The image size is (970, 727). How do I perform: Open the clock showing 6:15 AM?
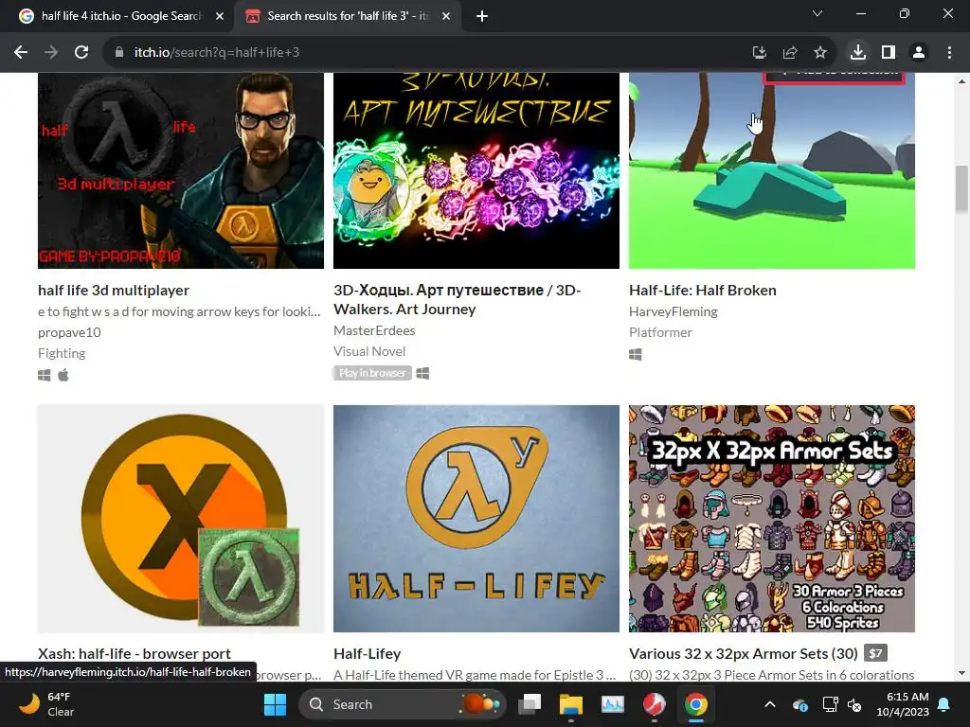(903, 704)
